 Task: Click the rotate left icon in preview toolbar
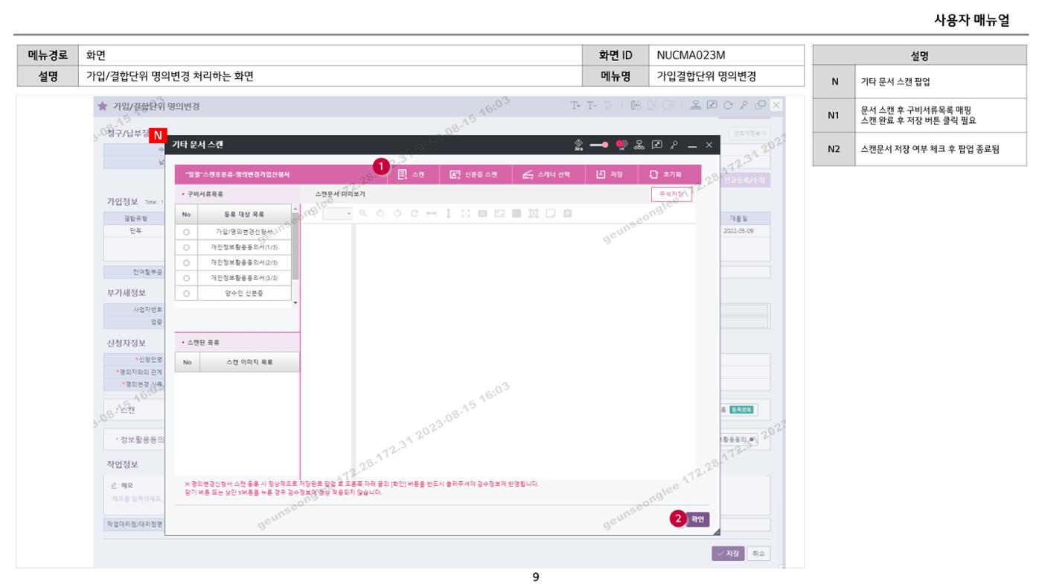397,213
